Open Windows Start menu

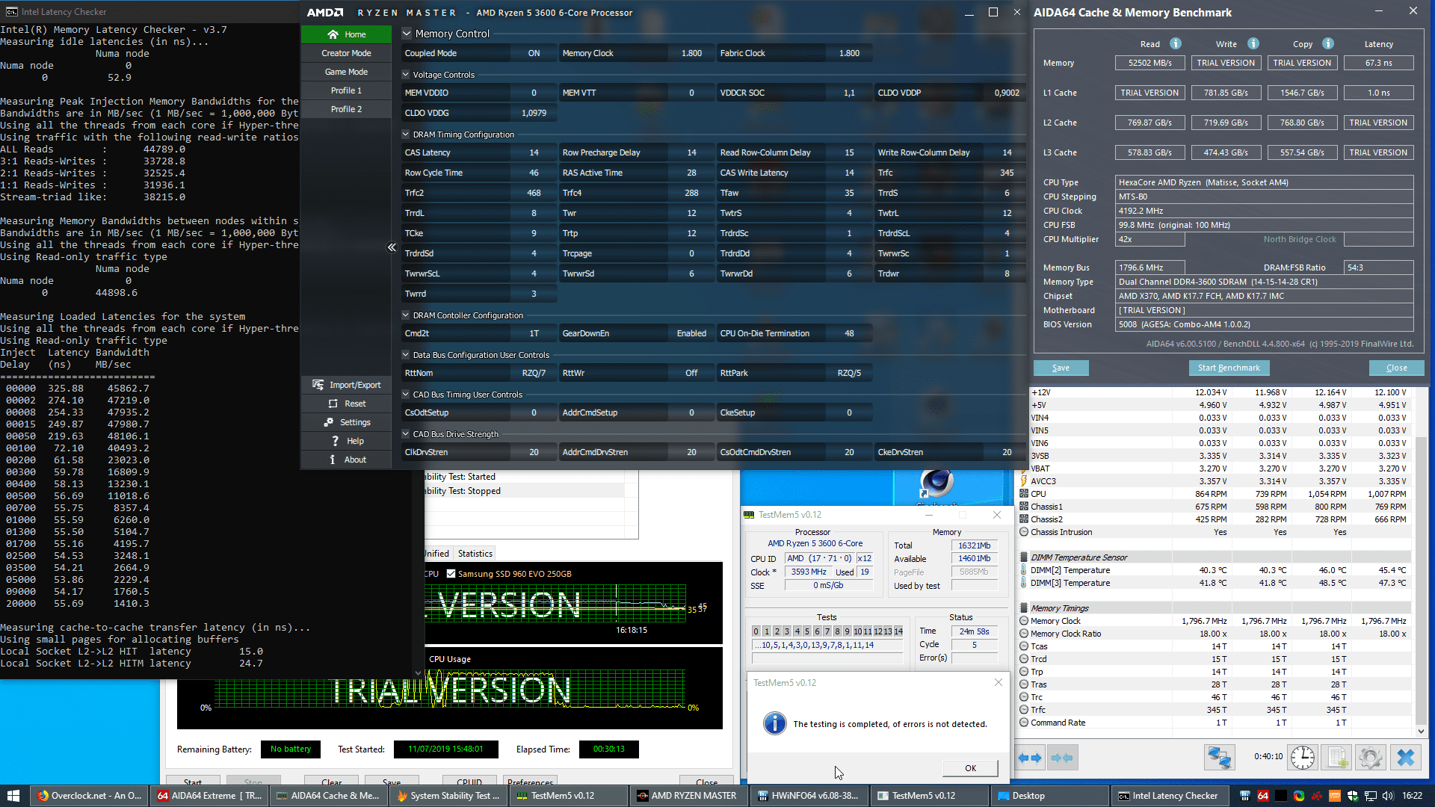coord(13,796)
